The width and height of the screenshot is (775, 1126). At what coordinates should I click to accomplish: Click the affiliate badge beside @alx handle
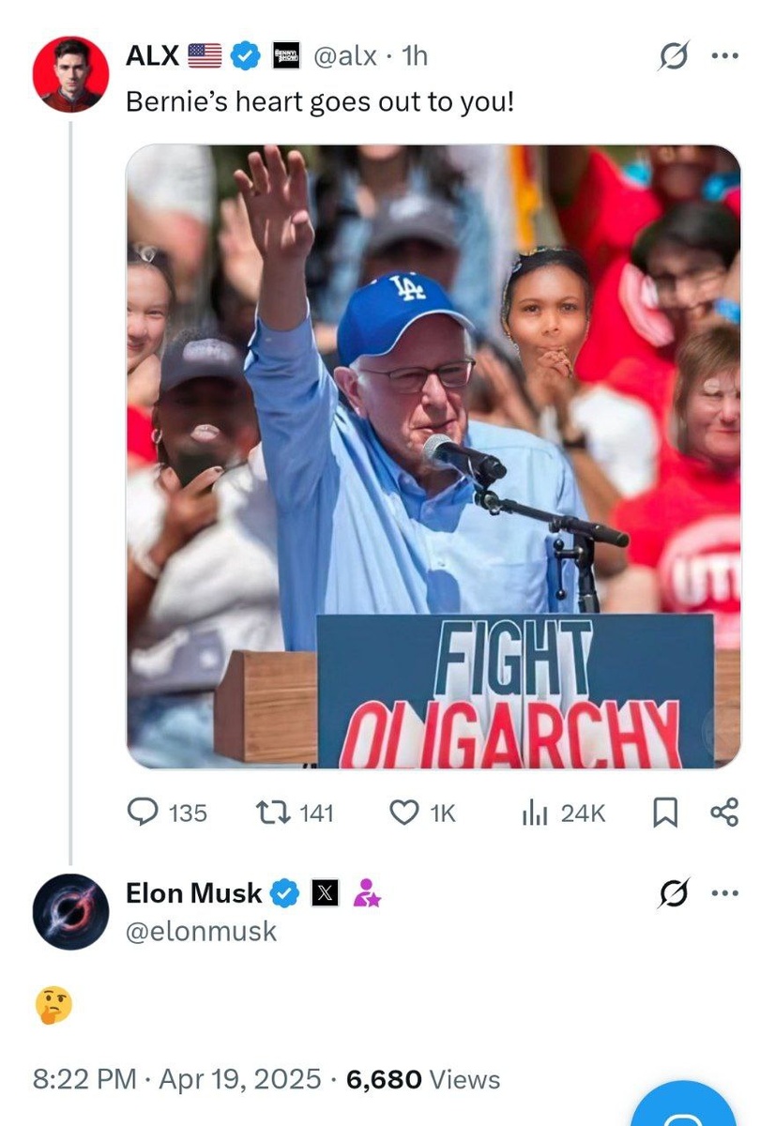[x=285, y=56]
